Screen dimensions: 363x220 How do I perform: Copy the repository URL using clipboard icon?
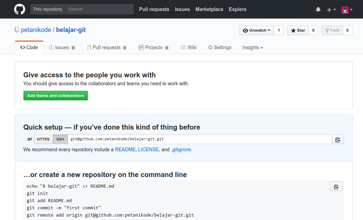click(x=338, y=139)
